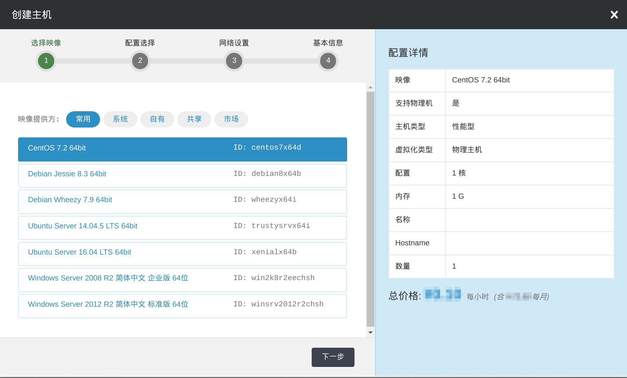Select the CentOS 7.2 64bit image
This screenshot has height=378, width=627.
click(x=182, y=149)
